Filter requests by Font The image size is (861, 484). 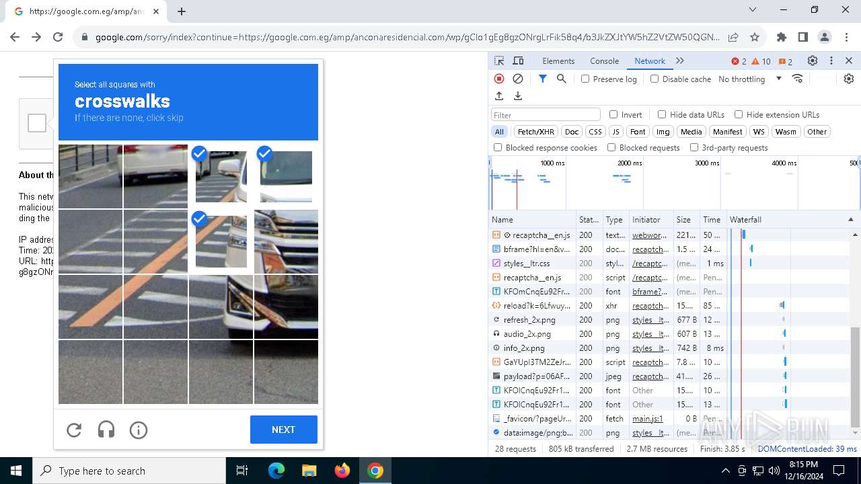pos(638,132)
